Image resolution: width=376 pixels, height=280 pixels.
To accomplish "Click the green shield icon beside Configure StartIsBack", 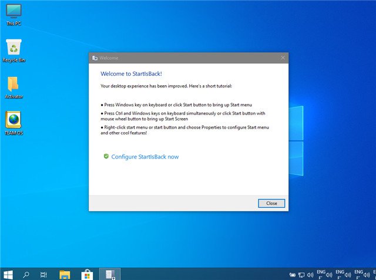I will coord(106,156).
